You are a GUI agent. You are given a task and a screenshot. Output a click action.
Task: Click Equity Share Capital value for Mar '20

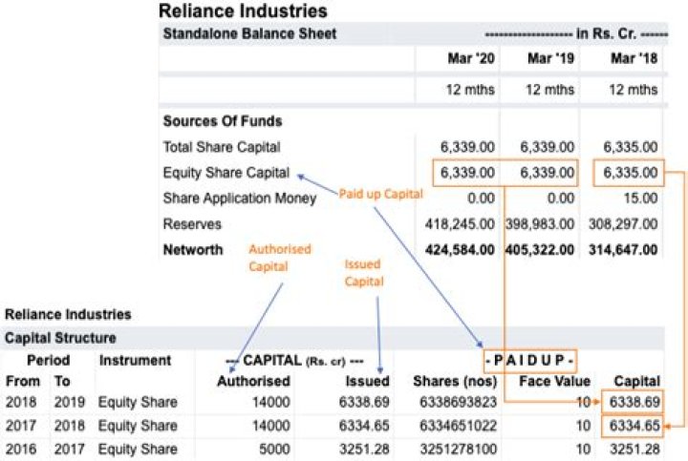(x=467, y=173)
